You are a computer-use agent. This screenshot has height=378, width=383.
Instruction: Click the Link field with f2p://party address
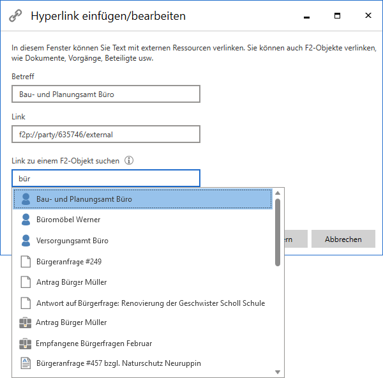coord(106,134)
